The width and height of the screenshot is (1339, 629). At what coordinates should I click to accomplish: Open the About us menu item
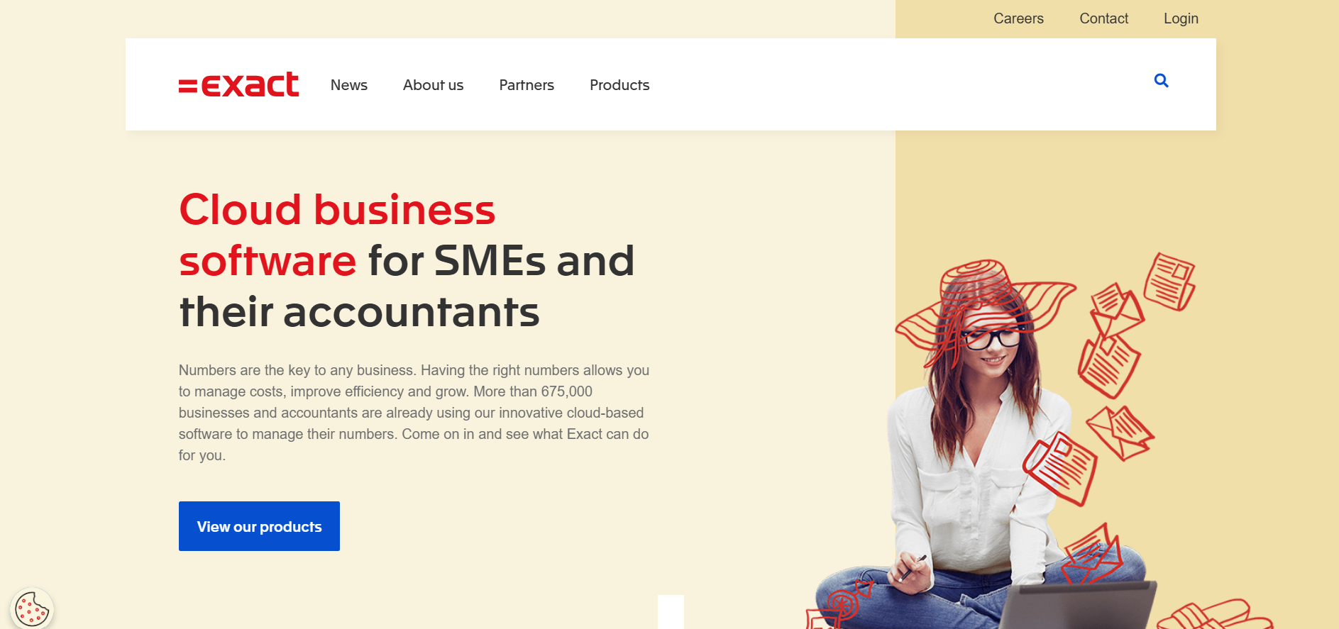[433, 85]
